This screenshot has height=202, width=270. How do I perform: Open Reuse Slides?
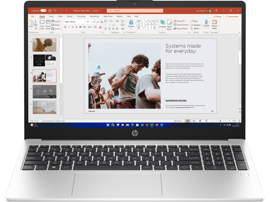tap(48, 25)
